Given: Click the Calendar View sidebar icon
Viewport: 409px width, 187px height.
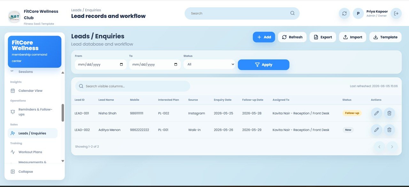Looking at the screenshot, I should [13, 91].
